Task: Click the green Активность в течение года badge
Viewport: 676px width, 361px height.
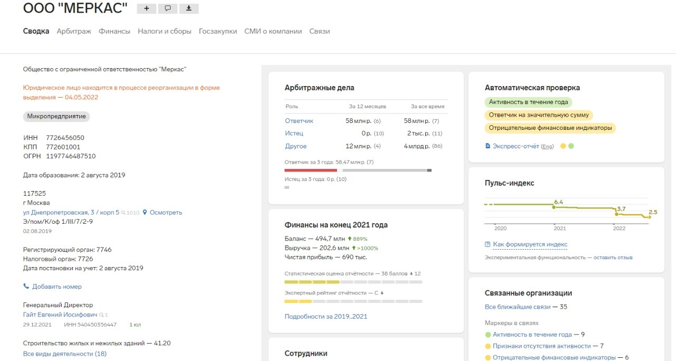Action: pos(529,102)
